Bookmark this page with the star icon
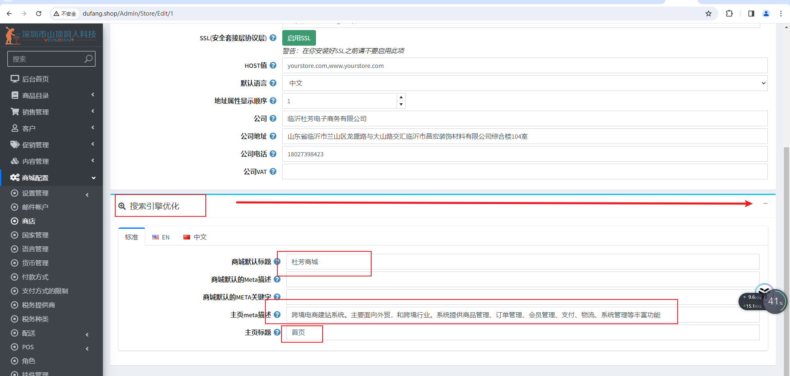Screen dimensions: 790x376 tap(708, 14)
